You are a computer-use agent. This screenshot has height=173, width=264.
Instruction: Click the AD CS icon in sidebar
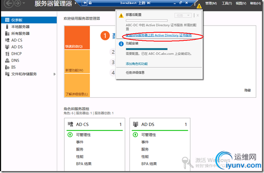pyautogui.click(x=7, y=40)
